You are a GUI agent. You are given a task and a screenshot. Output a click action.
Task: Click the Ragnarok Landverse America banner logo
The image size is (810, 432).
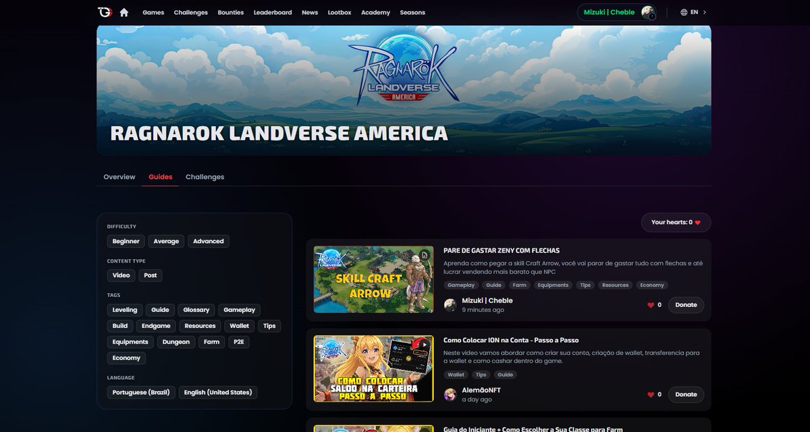404,70
